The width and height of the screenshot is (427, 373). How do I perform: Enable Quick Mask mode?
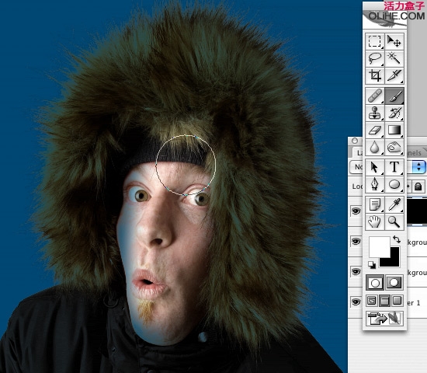tap(394, 283)
